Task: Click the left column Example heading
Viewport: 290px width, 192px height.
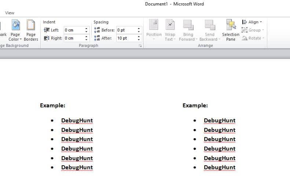Action: (52, 106)
